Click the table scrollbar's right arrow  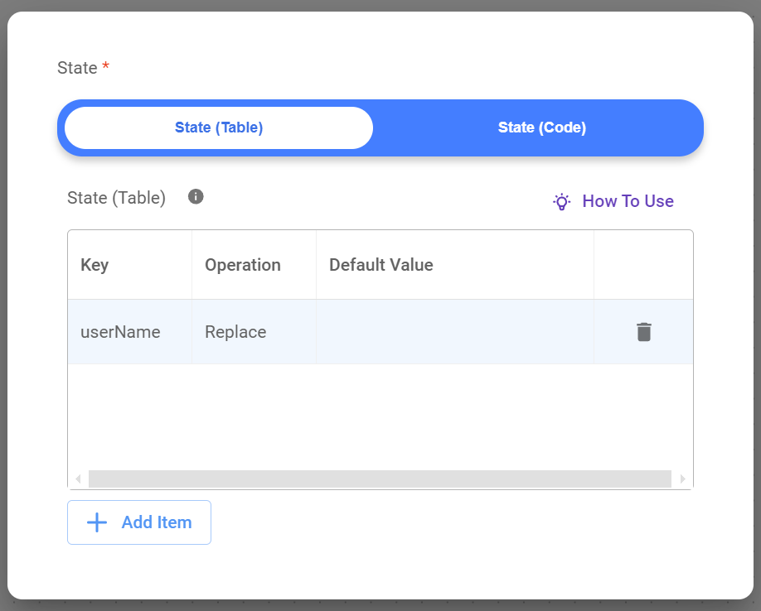pyautogui.click(x=682, y=479)
